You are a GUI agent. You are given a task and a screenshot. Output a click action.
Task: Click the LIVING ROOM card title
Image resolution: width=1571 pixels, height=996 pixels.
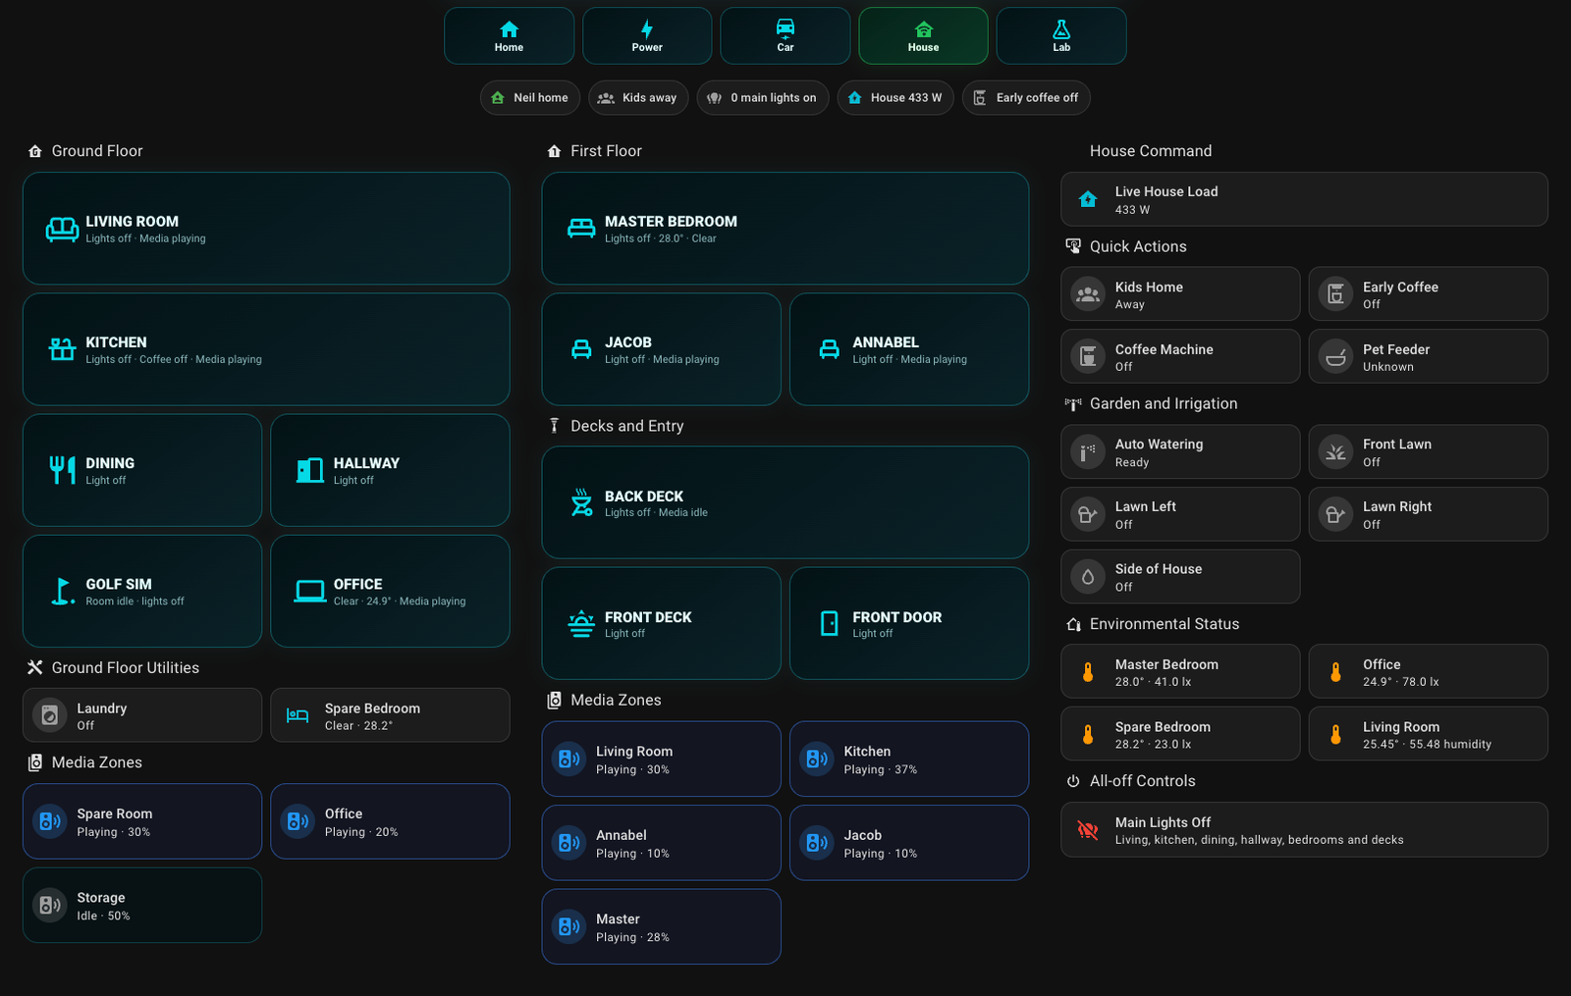(132, 222)
